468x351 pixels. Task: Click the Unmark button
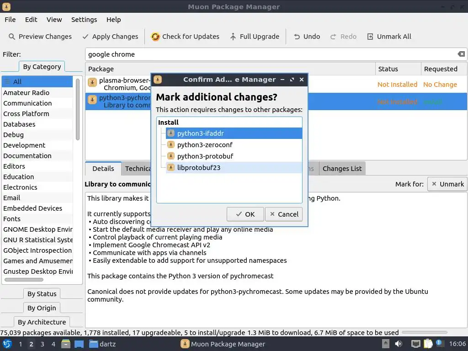[x=447, y=184]
